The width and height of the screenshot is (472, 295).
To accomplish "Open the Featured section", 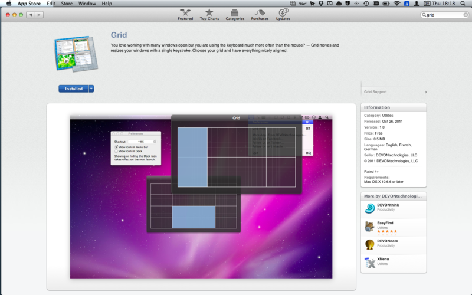I will point(185,14).
